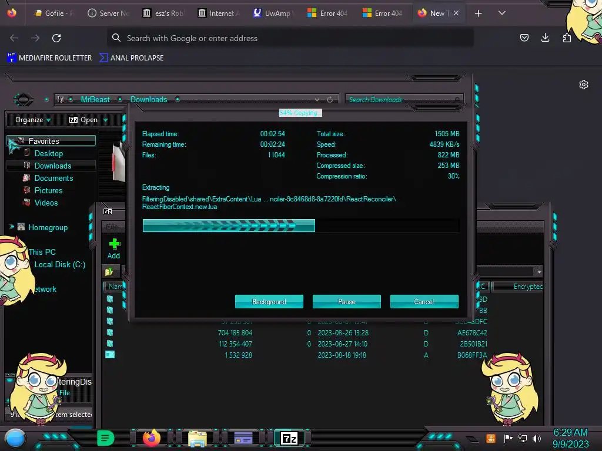The width and height of the screenshot is (602, 451).
Task: Go forward in browser
Action: coord(35,38)
